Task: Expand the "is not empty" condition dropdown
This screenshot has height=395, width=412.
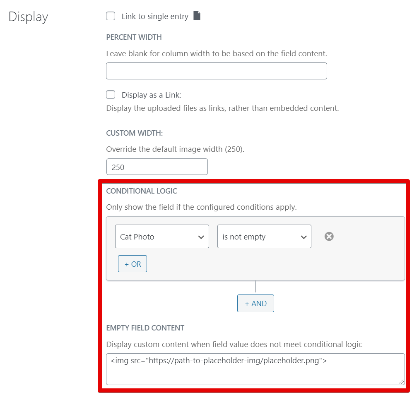Action: [x=264, y=237]
